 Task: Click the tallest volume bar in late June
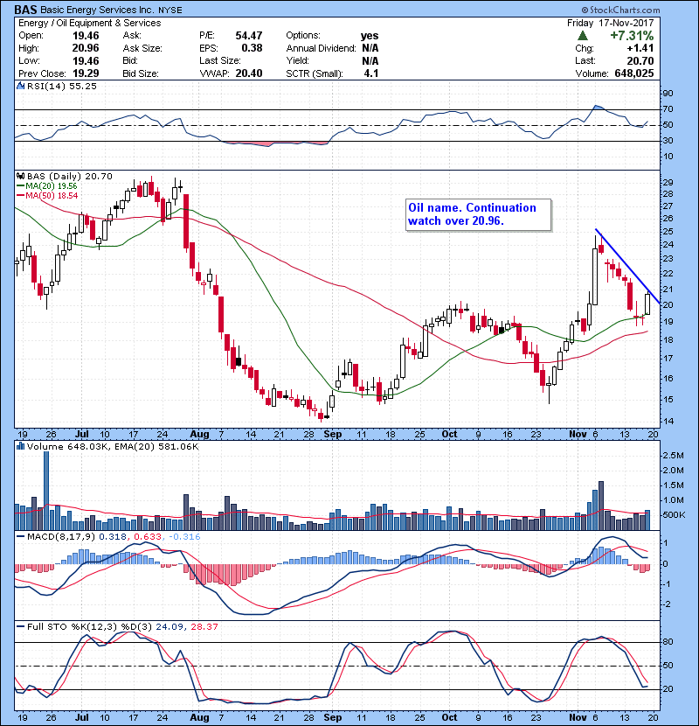(46, 491)
